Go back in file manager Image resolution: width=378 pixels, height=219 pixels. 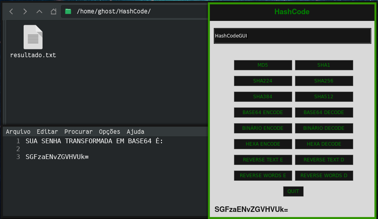point(11,11)
